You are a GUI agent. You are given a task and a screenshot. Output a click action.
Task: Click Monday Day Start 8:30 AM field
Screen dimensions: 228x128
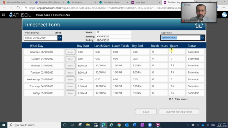[x=85, y=65]
